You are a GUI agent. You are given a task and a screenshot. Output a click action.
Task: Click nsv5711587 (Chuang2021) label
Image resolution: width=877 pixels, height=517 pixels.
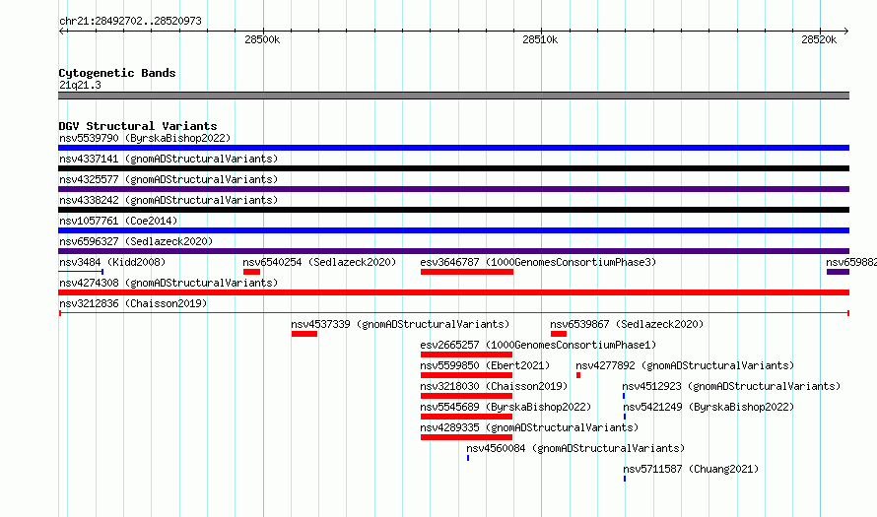[691, 469]
